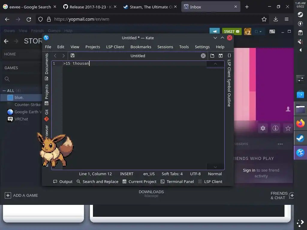
Task: Click Firefox shield tracking protection icon
Action: point(40,19)
